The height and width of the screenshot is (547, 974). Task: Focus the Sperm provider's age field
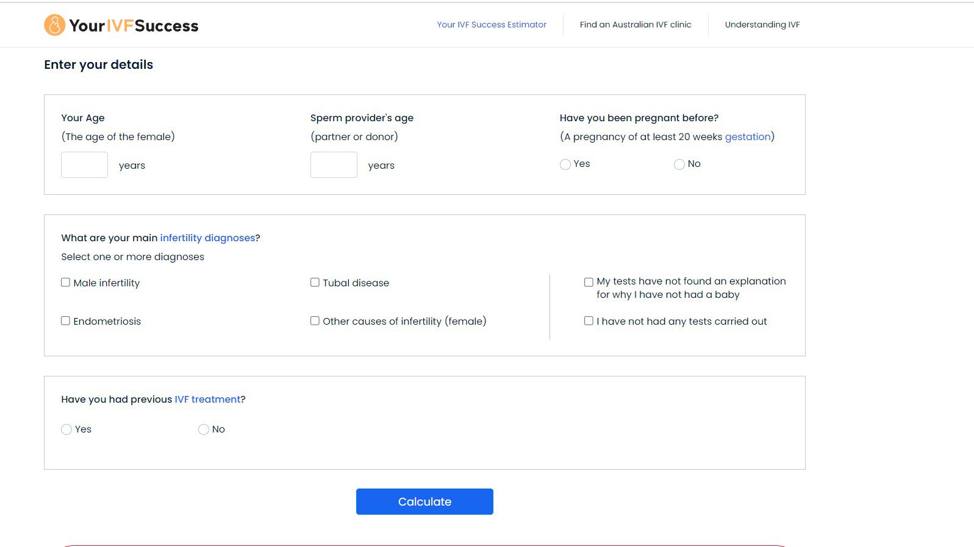[334, 165]
